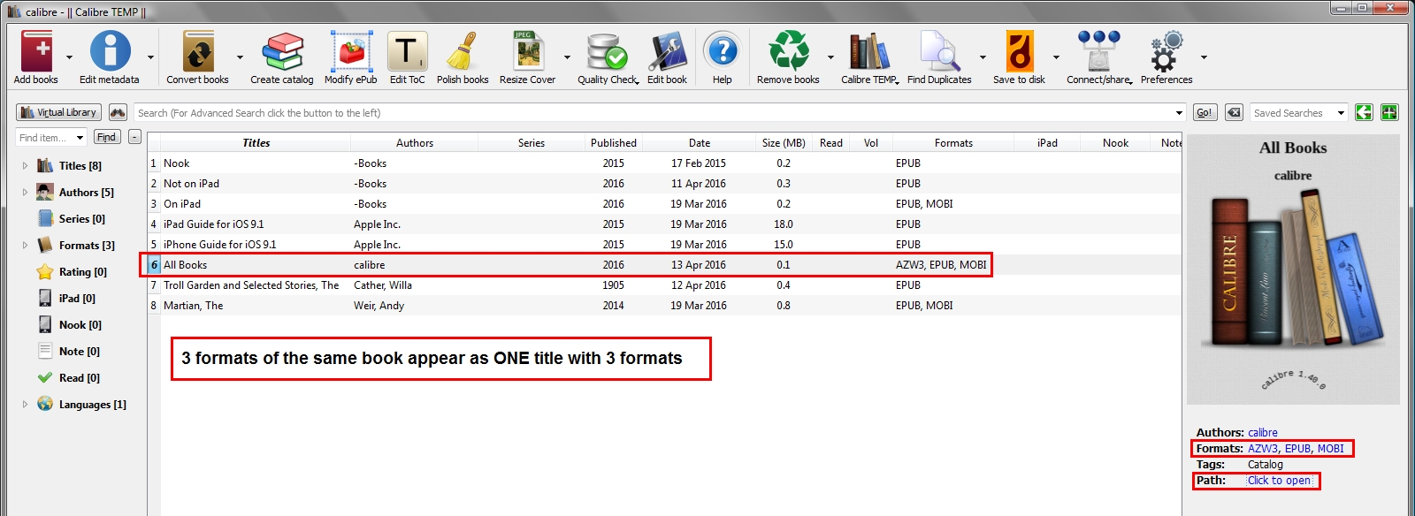Click Find button in tag browser
Viewport: 1415px width, 516px height.
pos(107,137)
